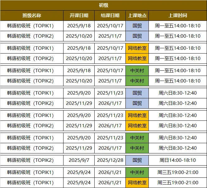Pick 2025/11/7 end date in the 国贸 row
The height and width of the screenshot is (188, 207).
[x=110, y=36]
